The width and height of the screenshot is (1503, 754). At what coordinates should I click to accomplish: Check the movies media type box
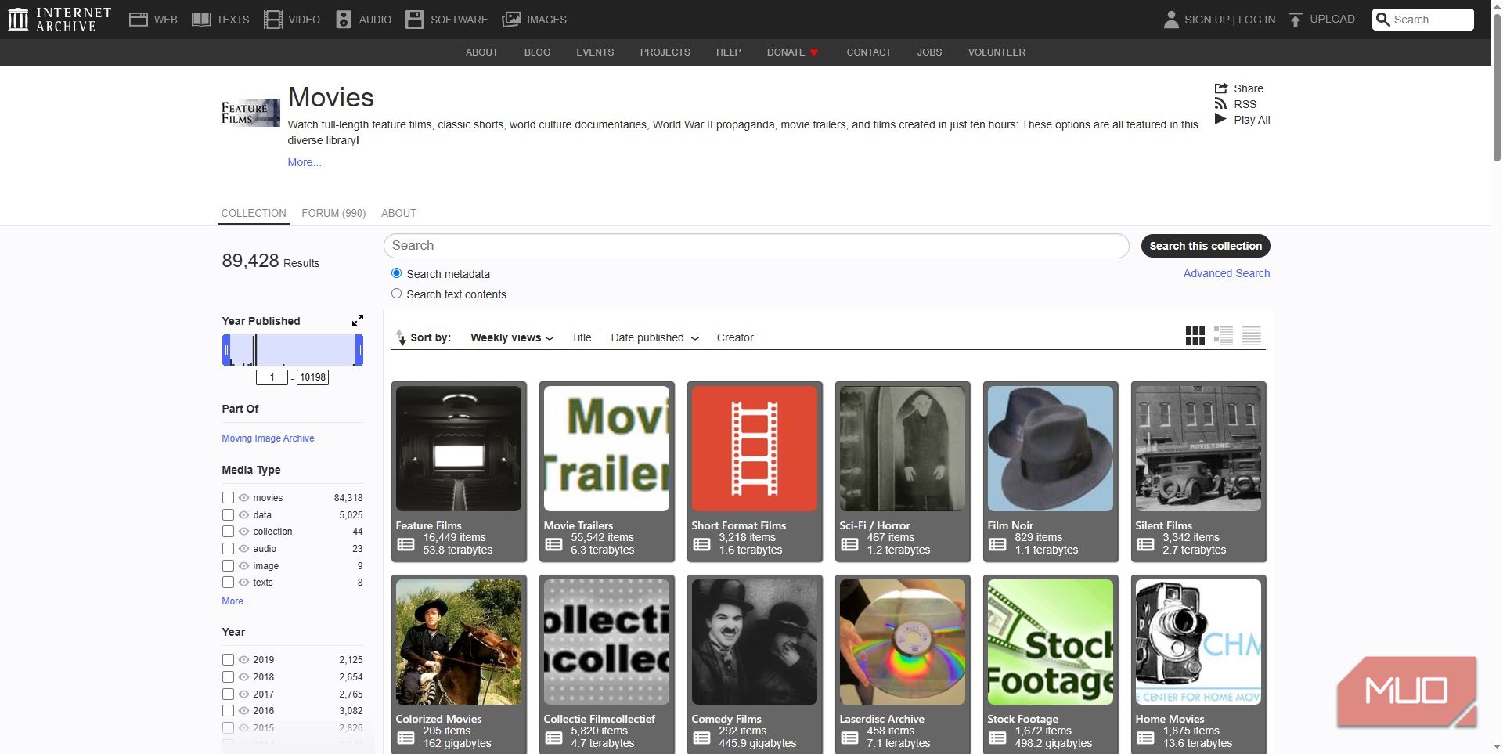coord(228,498)
